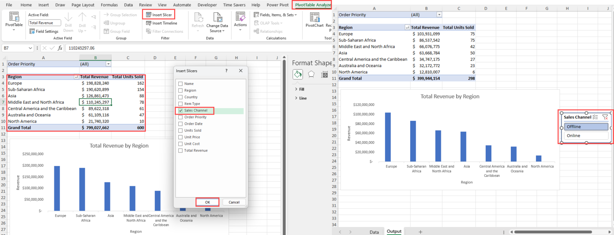The width and height of the screenshot is (614, 235).
Task: Click OK in the Insert Slicers dialog
Action: click(x=207, y=201)
